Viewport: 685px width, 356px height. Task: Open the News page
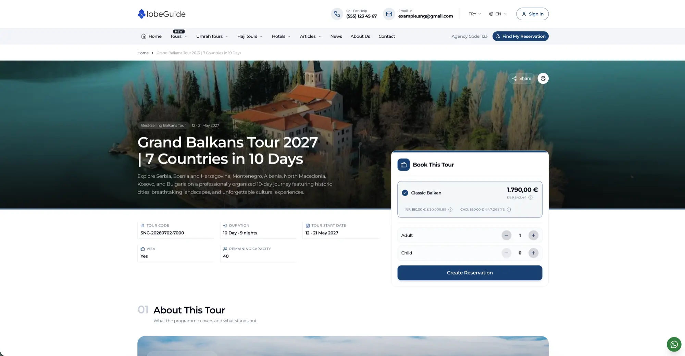tap(336, 36)
